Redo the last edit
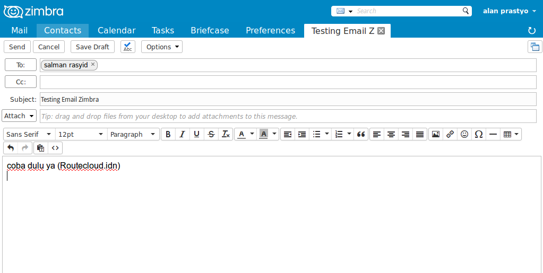543x273 pixels. tap(25, 148)
